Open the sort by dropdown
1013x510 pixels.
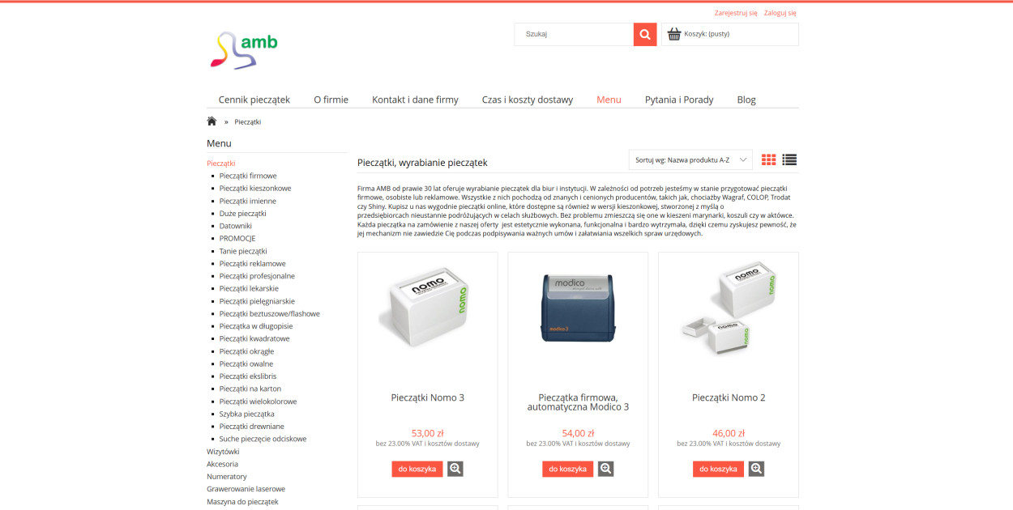[690, 159]
